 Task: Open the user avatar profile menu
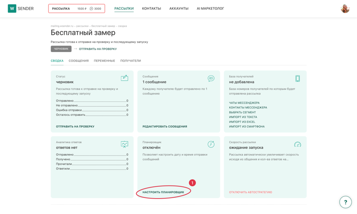[x=345, y=8]
